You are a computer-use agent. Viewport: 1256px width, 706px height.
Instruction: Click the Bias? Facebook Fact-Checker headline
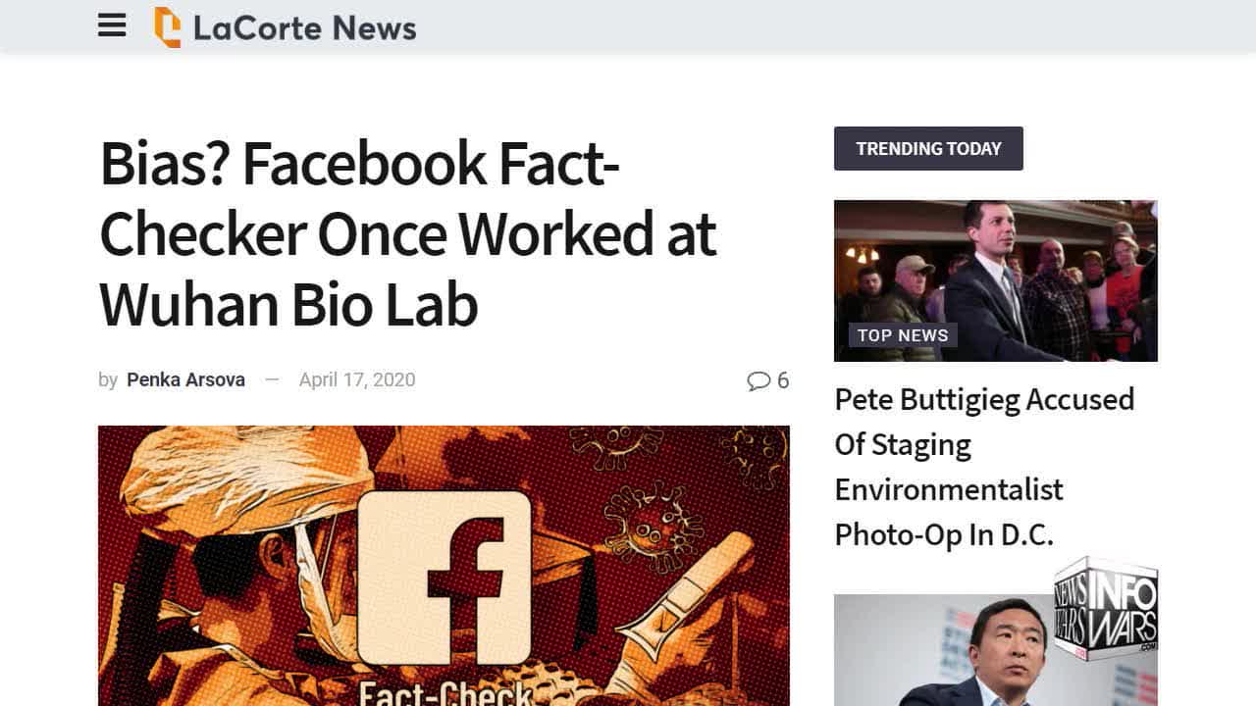coord(407,234)
